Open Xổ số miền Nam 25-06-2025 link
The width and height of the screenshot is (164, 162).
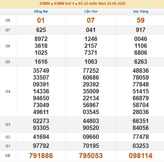(102, 4)
